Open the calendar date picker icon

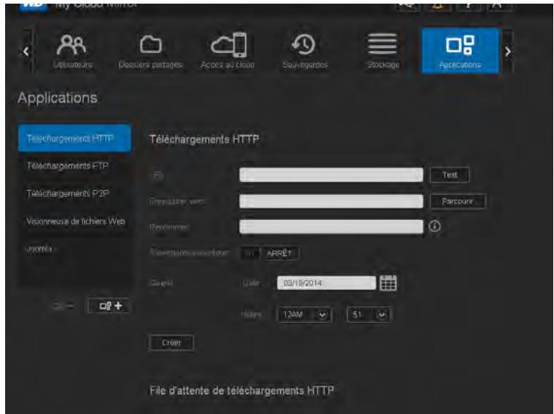click(388, 283)
